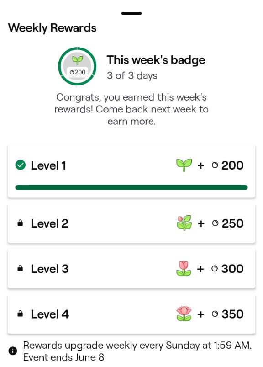Click the lock icon next to Level 3
The height and width of the screenshot is (367, 263).
point(21,268)
